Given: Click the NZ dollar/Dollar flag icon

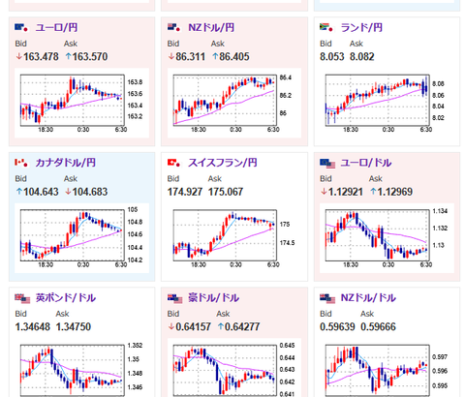Looking at the screenshot, I should click(327, 298).
